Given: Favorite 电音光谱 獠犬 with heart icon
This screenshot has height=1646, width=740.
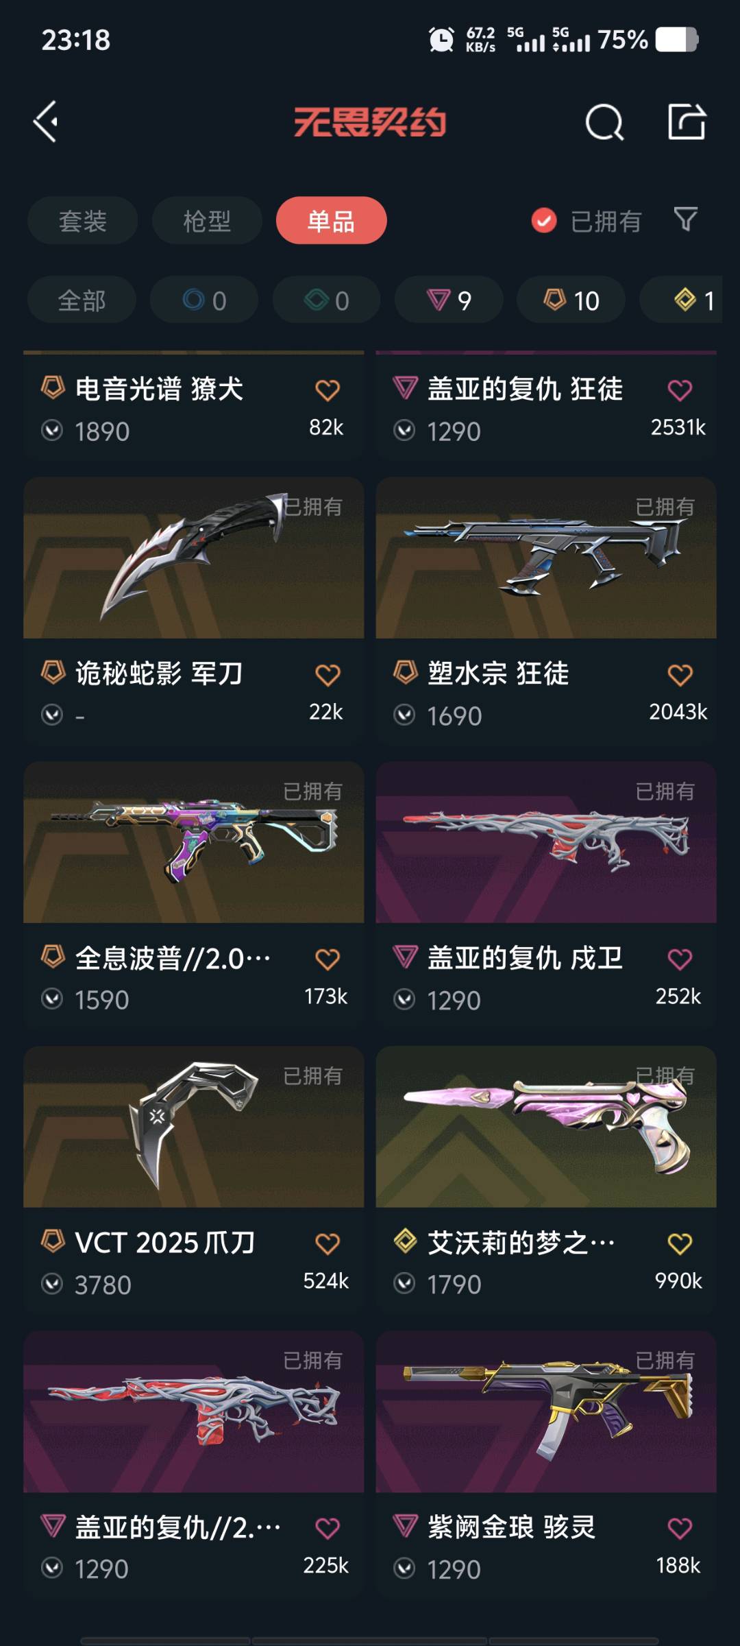Looking at the screenshot, I should pos(328,390).
